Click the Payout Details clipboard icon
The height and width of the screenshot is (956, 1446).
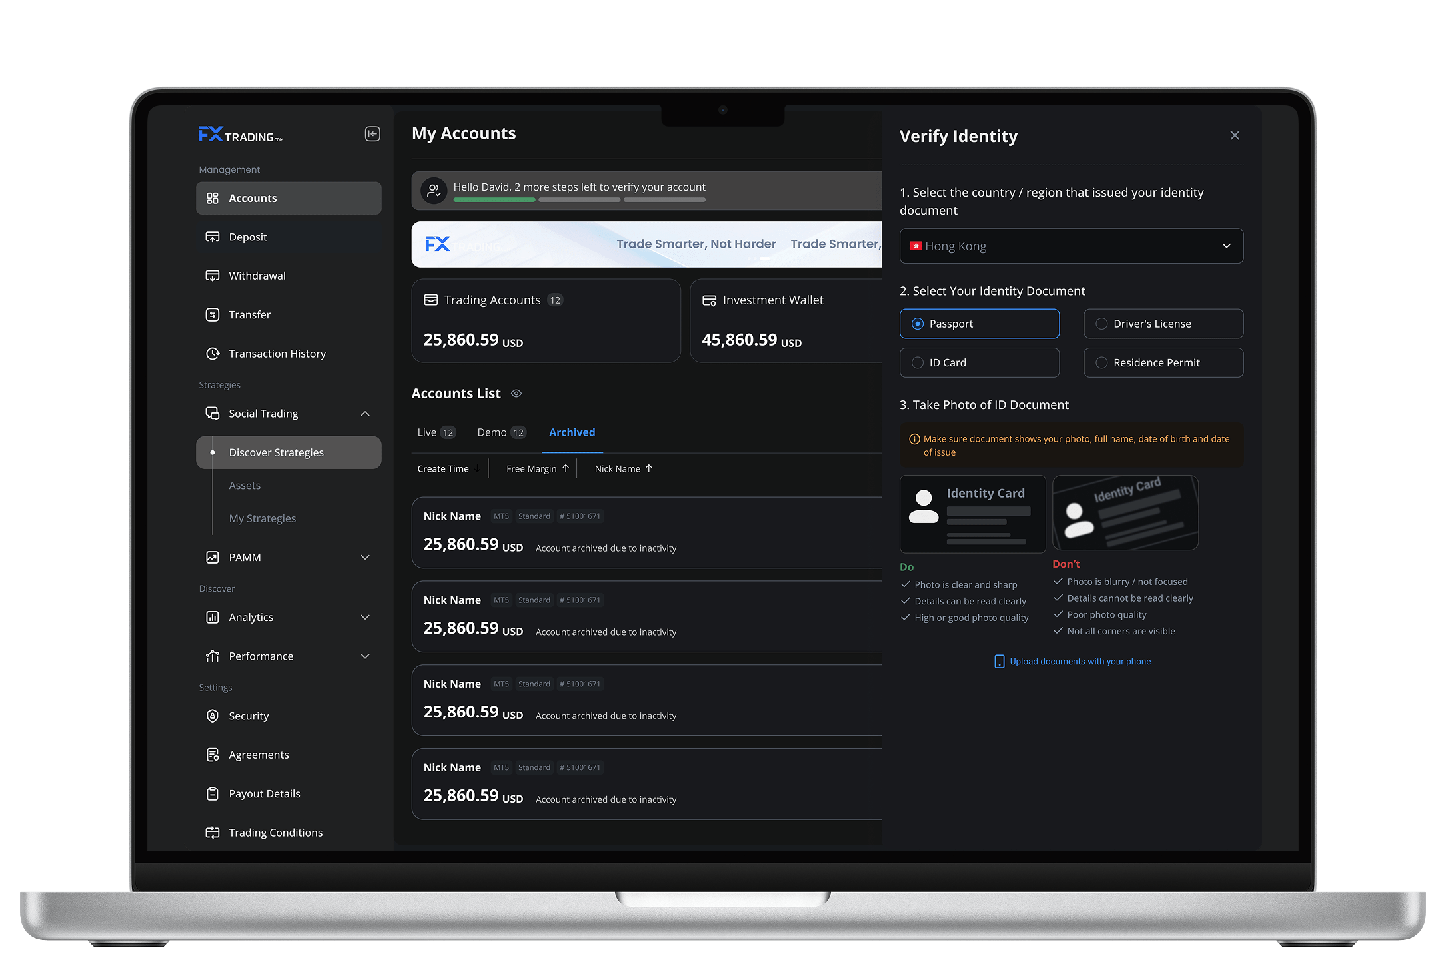(x=213, y=794)
